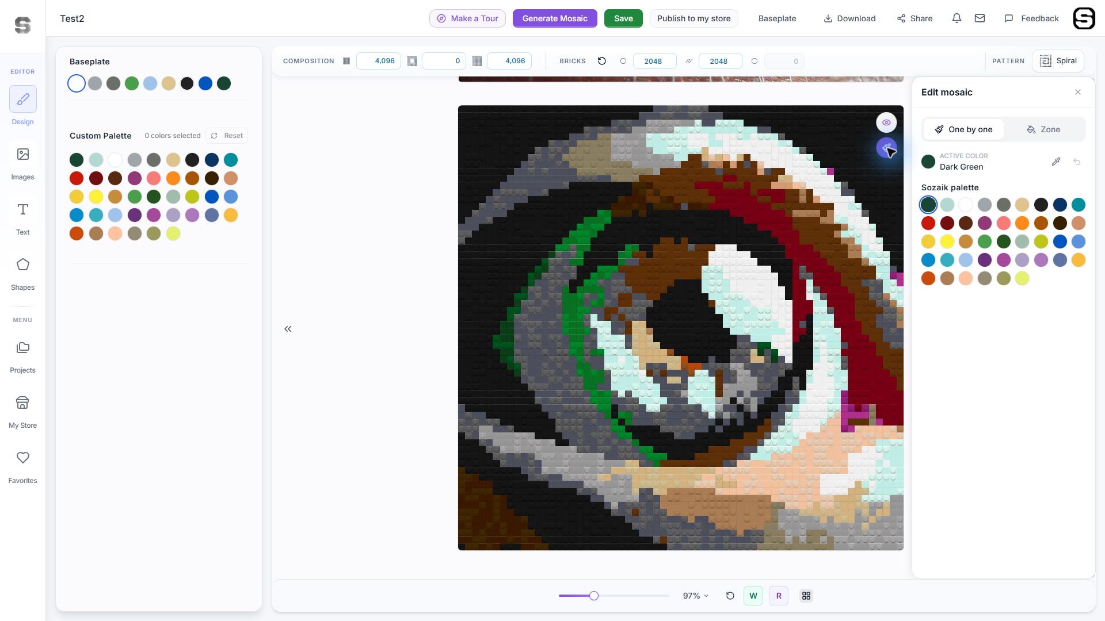This screenshot has height=621, width=1105.
Task: Undo the active color change
Action: coord(1077,162)
